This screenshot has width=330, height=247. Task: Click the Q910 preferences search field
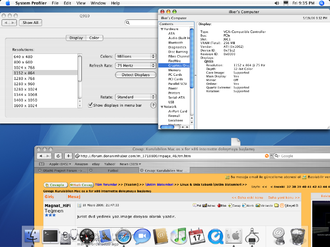[141, 23]
